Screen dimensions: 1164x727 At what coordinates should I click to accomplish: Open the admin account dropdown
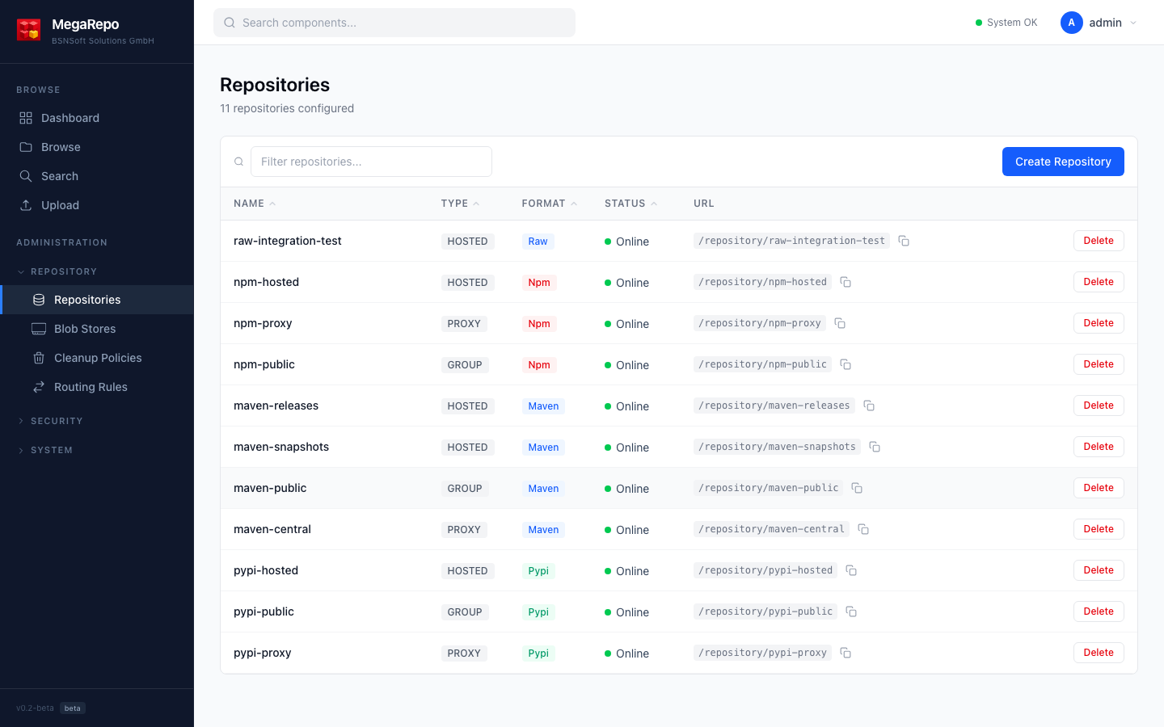(x=1099, y=23)
